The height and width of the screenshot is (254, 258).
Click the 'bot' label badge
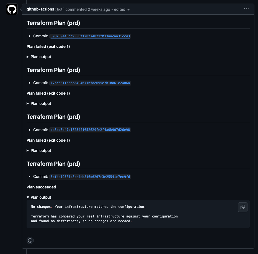pos(60,9)
